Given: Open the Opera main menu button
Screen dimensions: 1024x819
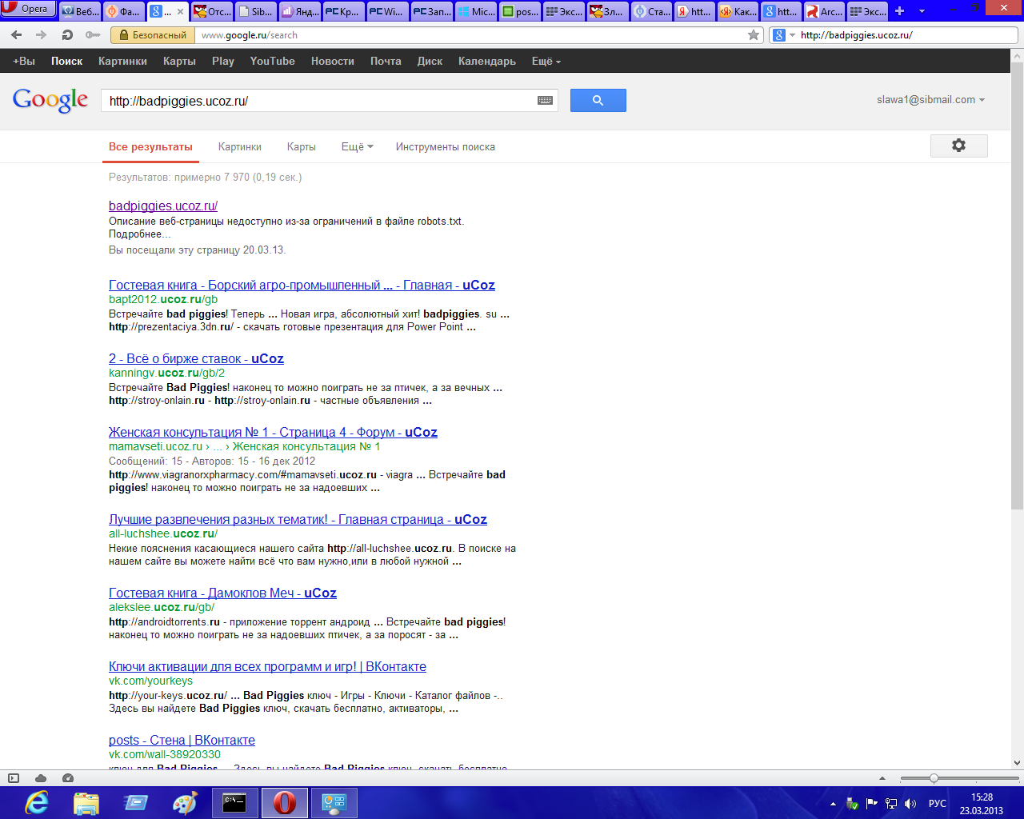Looking at the screenshot, I should [x=28, y=9].
